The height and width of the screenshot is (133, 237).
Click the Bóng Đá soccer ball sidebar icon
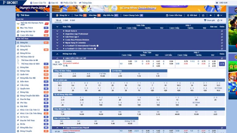click(18, 42)
